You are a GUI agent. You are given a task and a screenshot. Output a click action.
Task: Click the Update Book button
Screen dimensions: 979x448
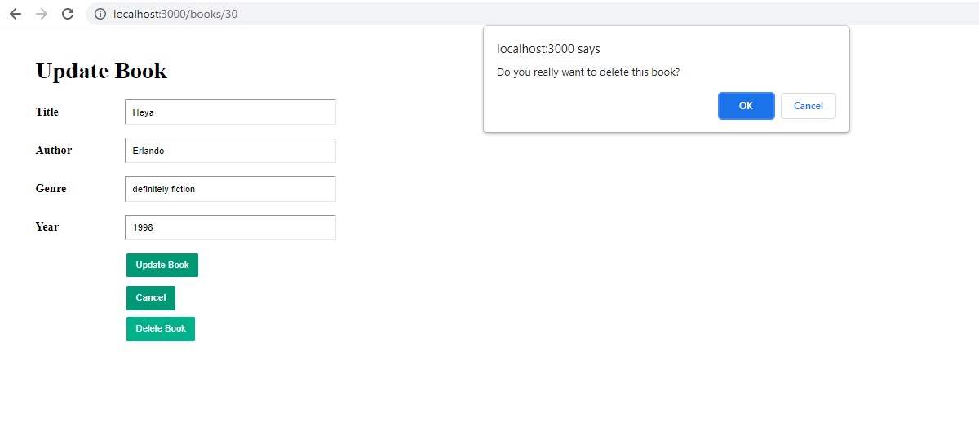(x=162, y=265)
